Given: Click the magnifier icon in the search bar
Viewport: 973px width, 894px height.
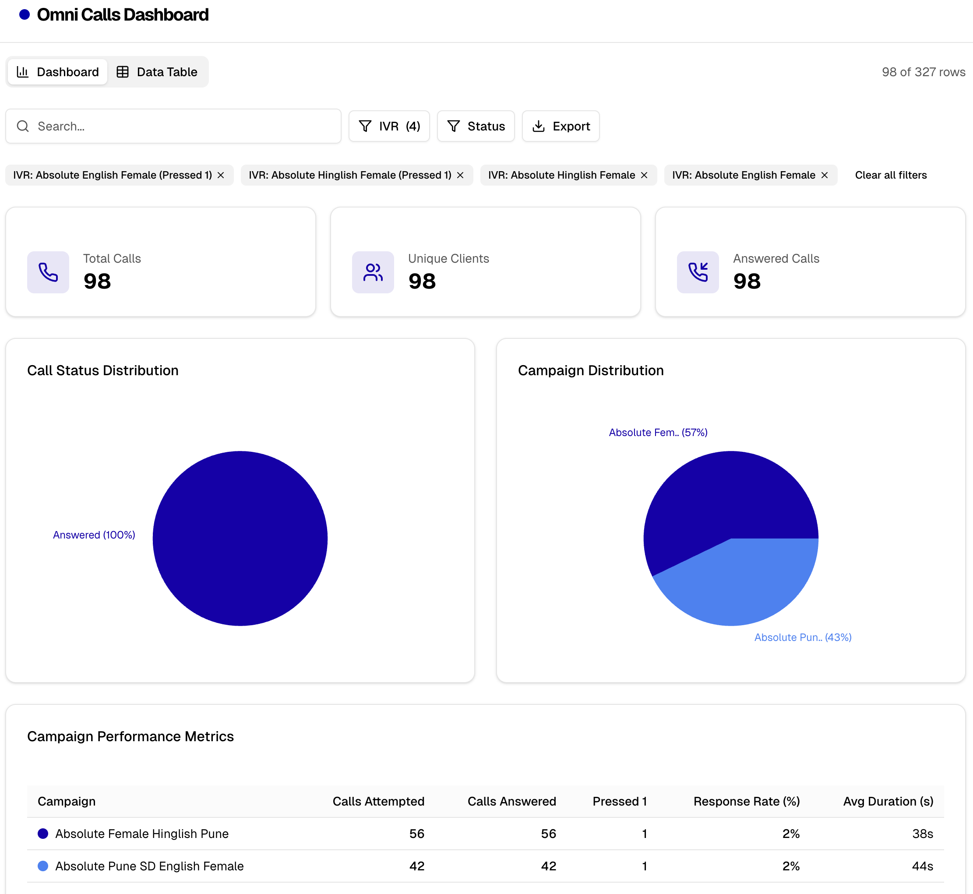Looking at the screenshot, I should point(23,126).
